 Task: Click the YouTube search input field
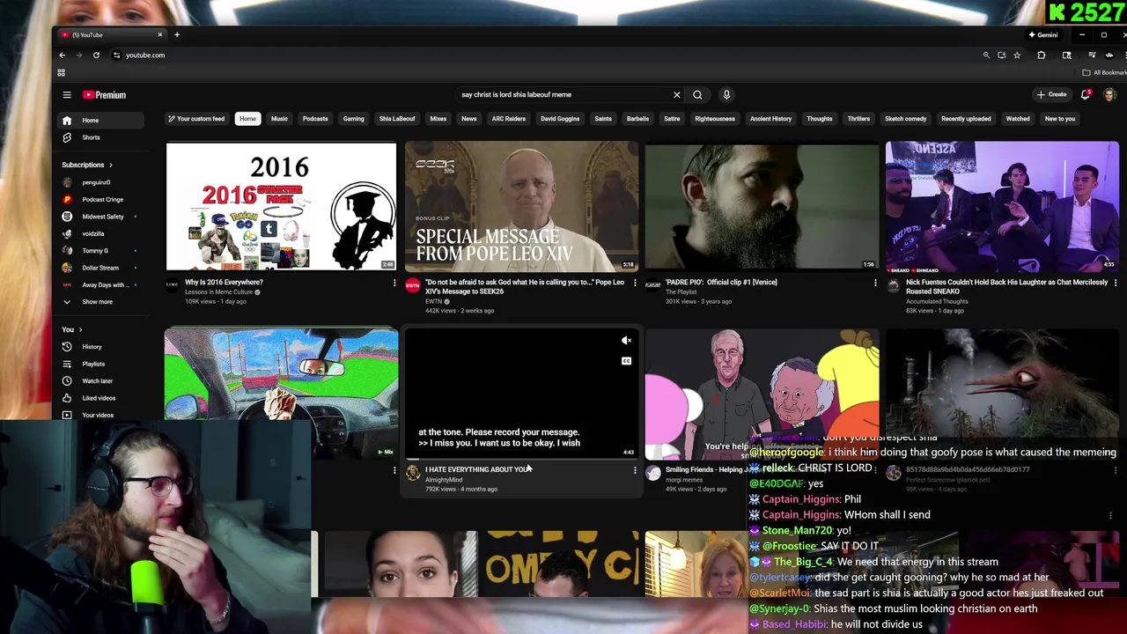pyautogui.click(x=563, y=95)
